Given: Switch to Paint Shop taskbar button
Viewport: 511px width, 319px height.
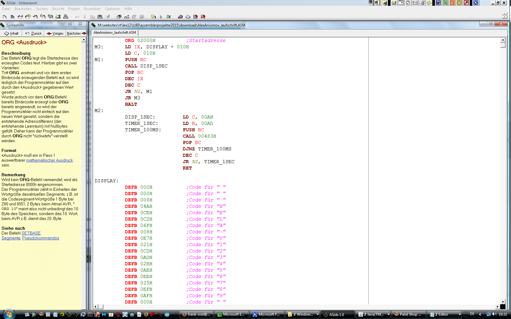Looking at the screenshot, I should [408, 314].
